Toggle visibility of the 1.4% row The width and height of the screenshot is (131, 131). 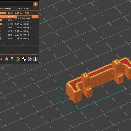[19, 31]
